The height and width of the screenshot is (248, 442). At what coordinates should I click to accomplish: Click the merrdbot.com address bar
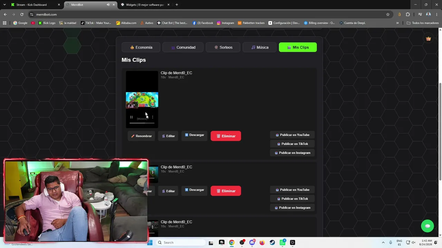tap(207, 14)
